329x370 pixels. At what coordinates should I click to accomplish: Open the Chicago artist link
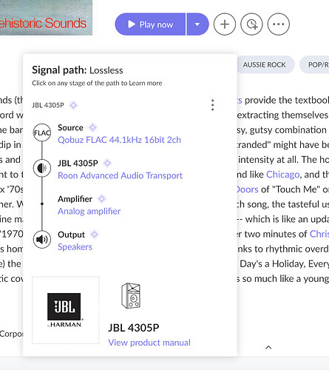click(283, 175)
